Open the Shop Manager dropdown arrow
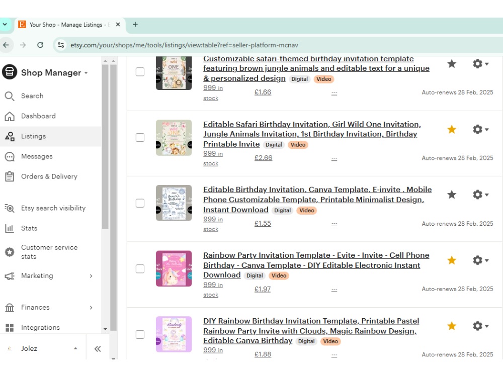The height and width of the screenshot is (377, 503). coord(86,73)
